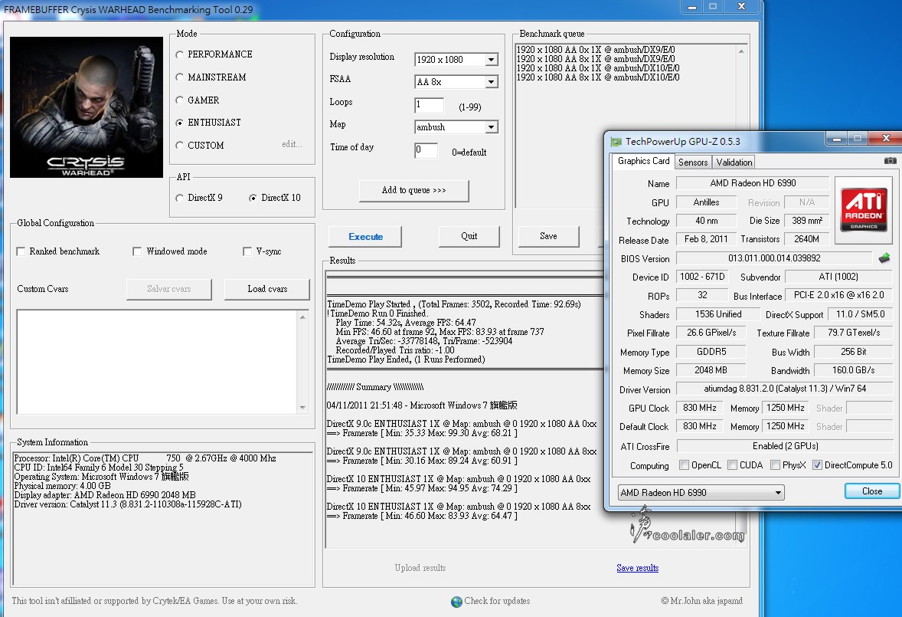The image size is (902, 617).
Task: Click the Release Date Feb 8, 2011 value
Action: 706,239
